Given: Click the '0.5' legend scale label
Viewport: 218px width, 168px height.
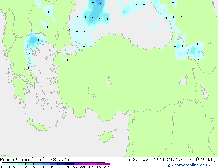Looking at the screenshot, I should 12,167.
